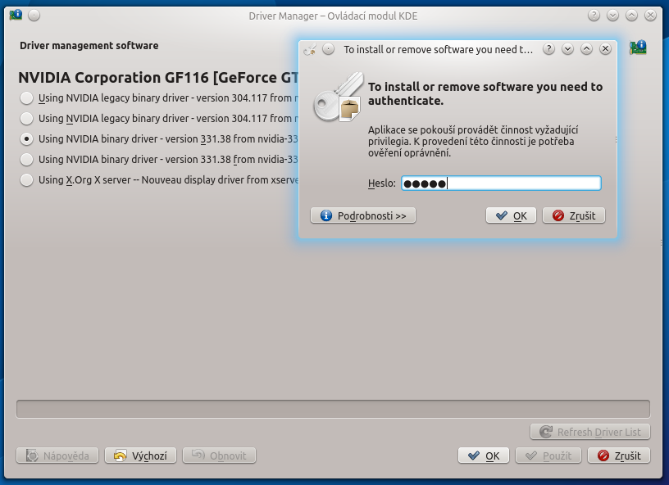Click 'NVIDIA Corporation GF116' device heading
Viewport: 669px width, 485px height.
point(158,78)
